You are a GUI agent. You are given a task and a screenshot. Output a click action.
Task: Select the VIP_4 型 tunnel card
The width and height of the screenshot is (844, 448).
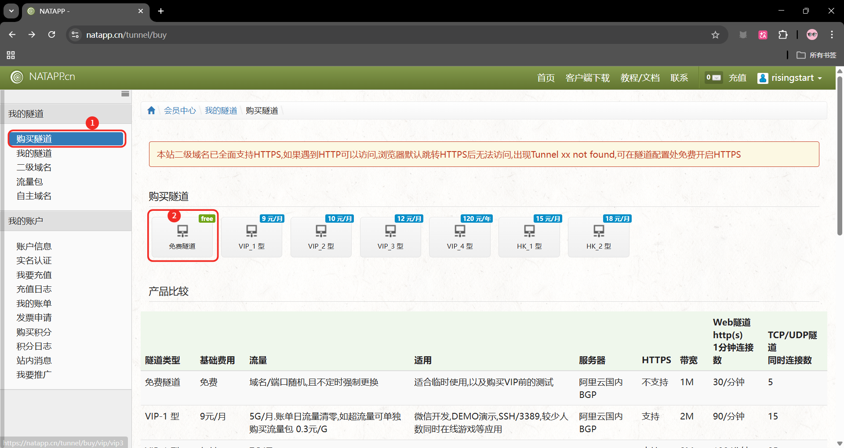click(x=460, y=237)
